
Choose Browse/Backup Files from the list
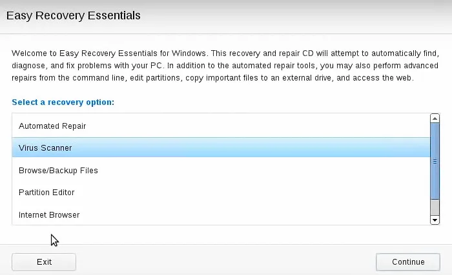(x=58, y=171)
